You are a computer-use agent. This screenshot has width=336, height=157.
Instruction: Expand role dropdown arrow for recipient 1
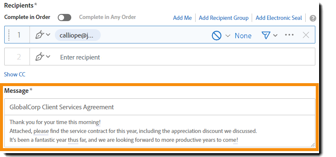[x=48, y=35]
